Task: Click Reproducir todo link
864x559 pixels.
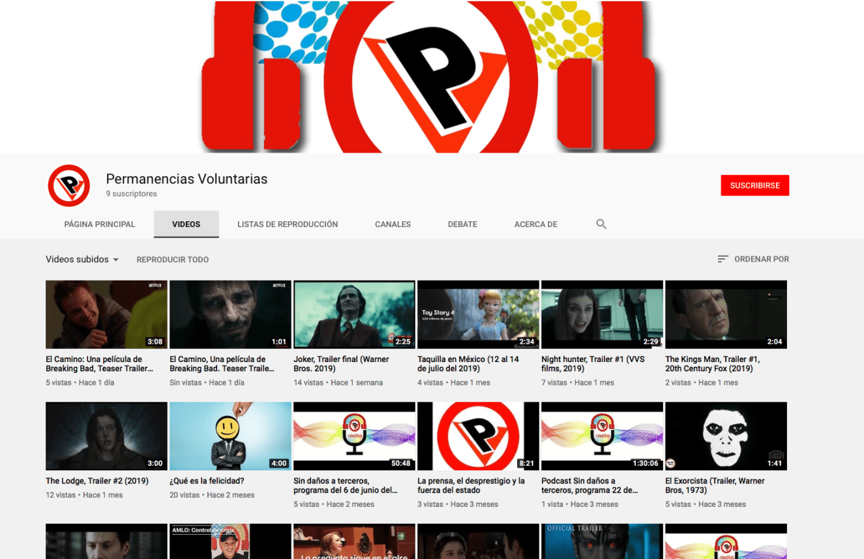Action: click(172, 260)
